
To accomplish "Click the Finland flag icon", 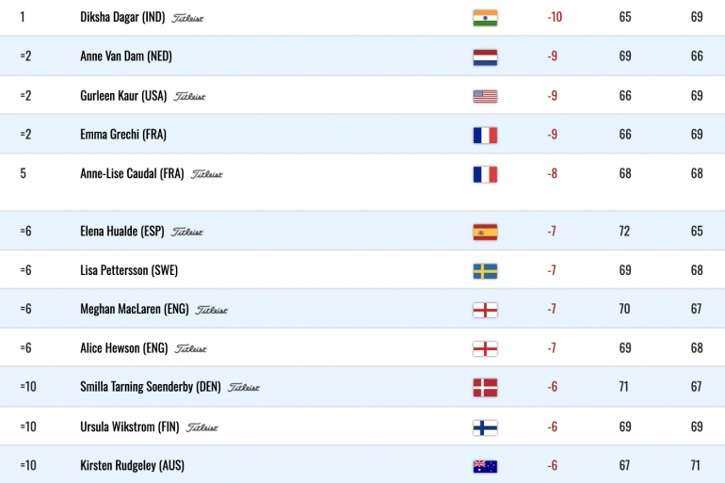I will click(x=485, y=427).
